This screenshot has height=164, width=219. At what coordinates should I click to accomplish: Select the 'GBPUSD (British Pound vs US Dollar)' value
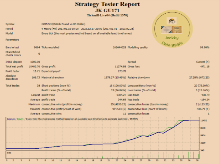coord(63,24)
